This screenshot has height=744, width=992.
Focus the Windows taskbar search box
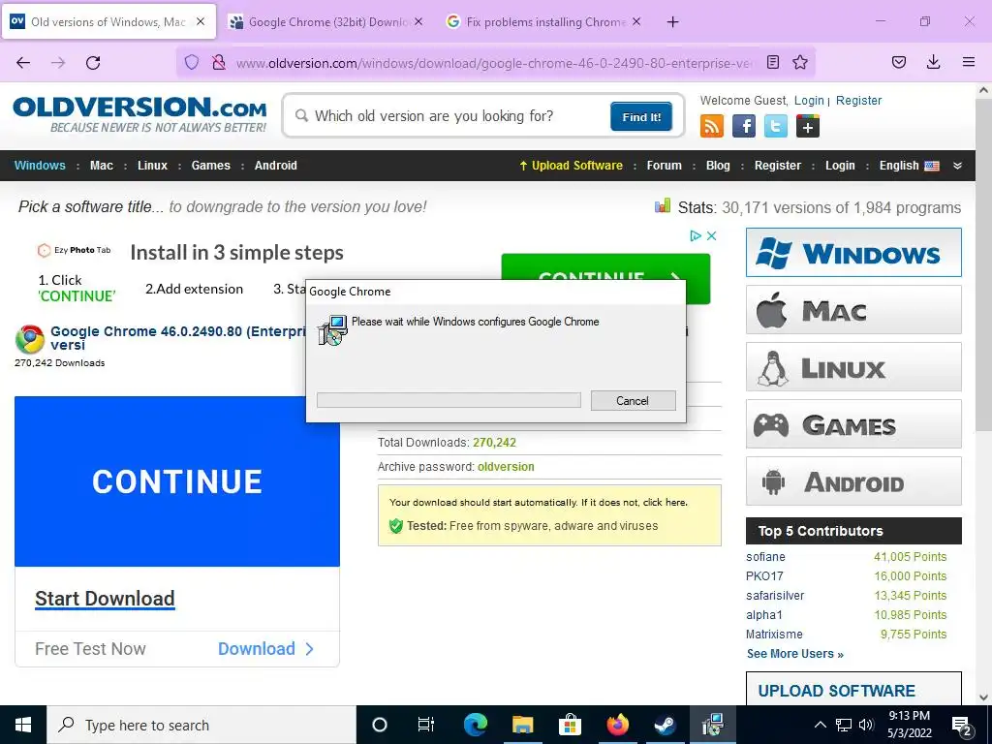coord(201,725)
